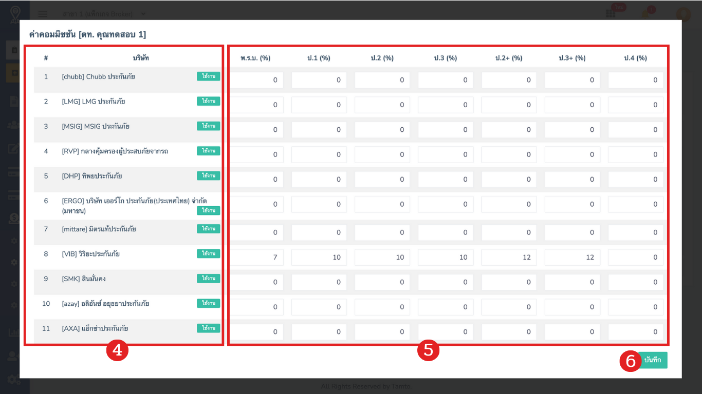Toggle the ใช้งาน badge for ทิพยประกันภัย
The image size is (702, 394).
tap(208, 175)
